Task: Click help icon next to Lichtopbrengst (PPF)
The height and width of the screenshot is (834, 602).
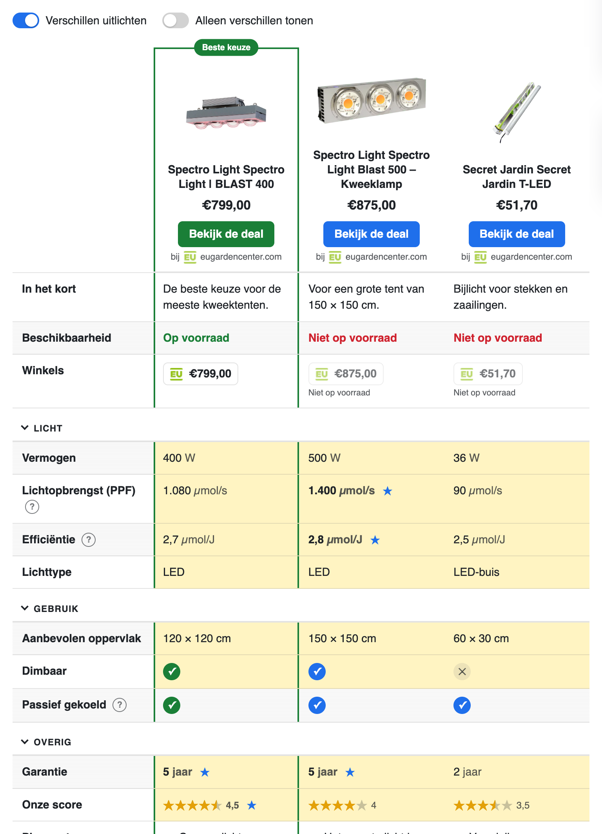Action: click(x=32, y=507)
